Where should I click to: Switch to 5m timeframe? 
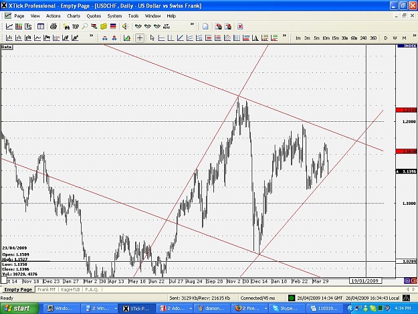[316, 38]
